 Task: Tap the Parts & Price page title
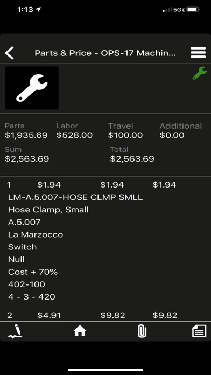coord(105,53)
